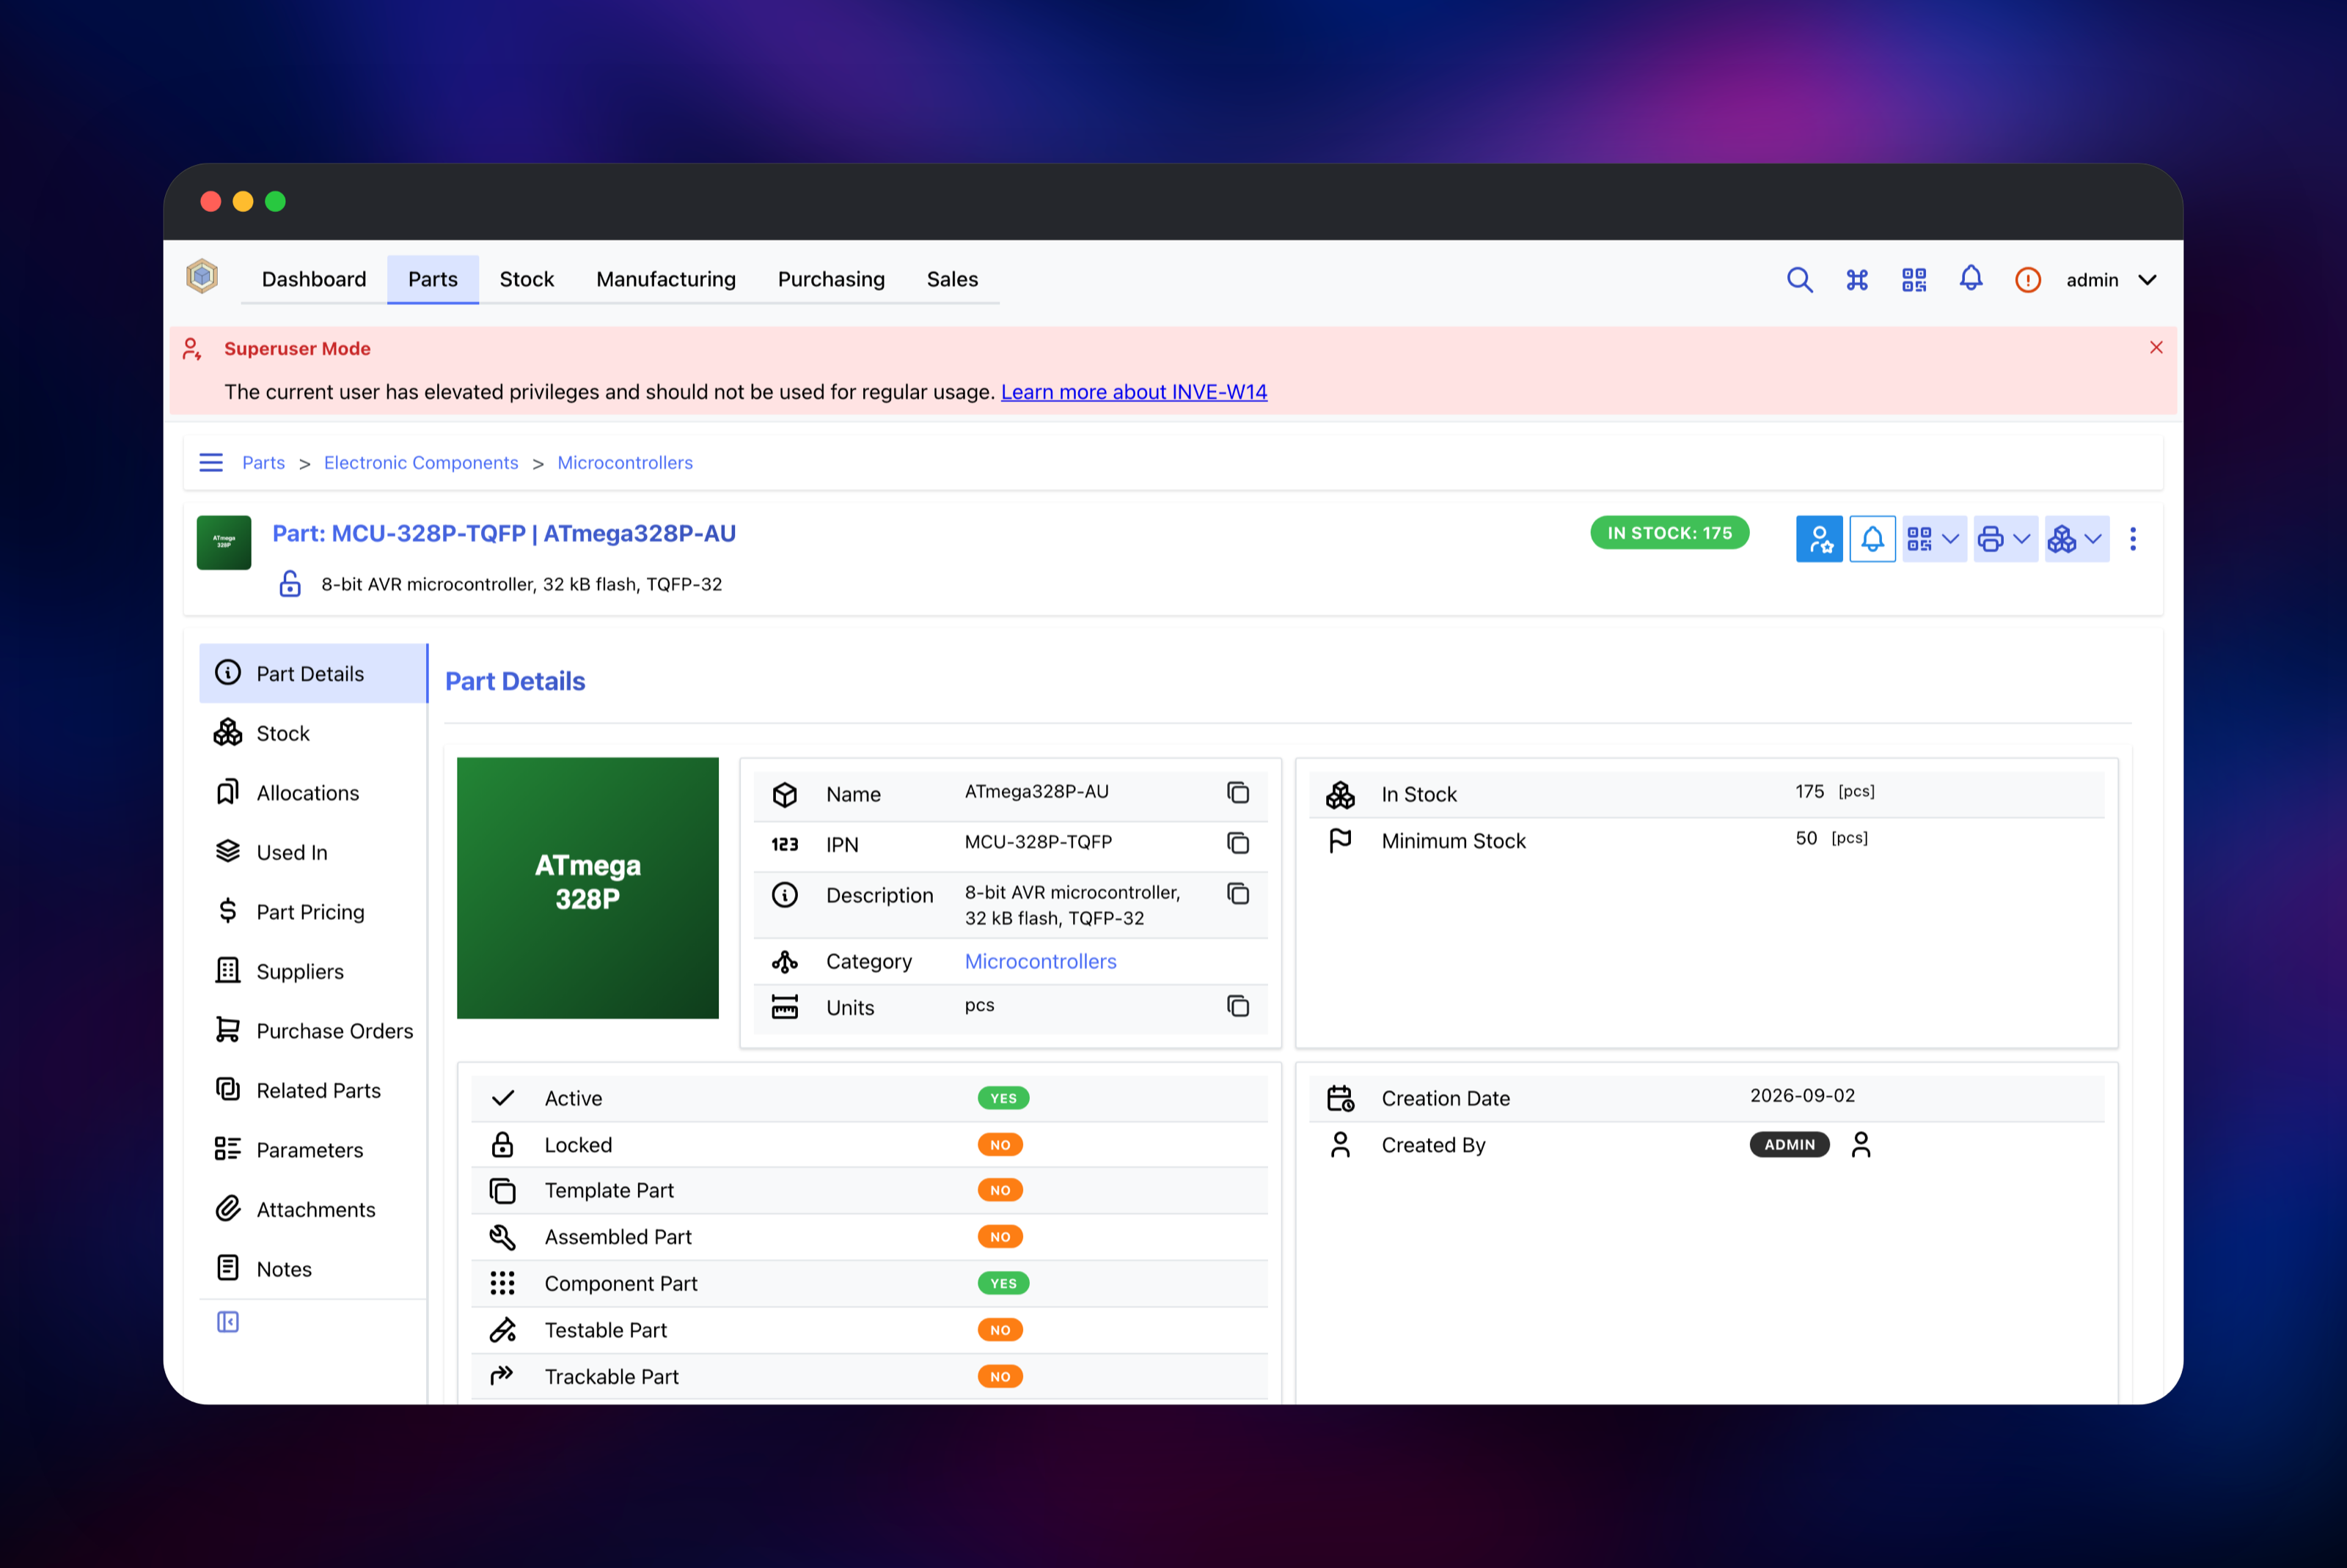Click the Assembled Part NO badge
Image resolution: width=2347 pixels, height=1568 pixels.
(x=1000, y=1237)
